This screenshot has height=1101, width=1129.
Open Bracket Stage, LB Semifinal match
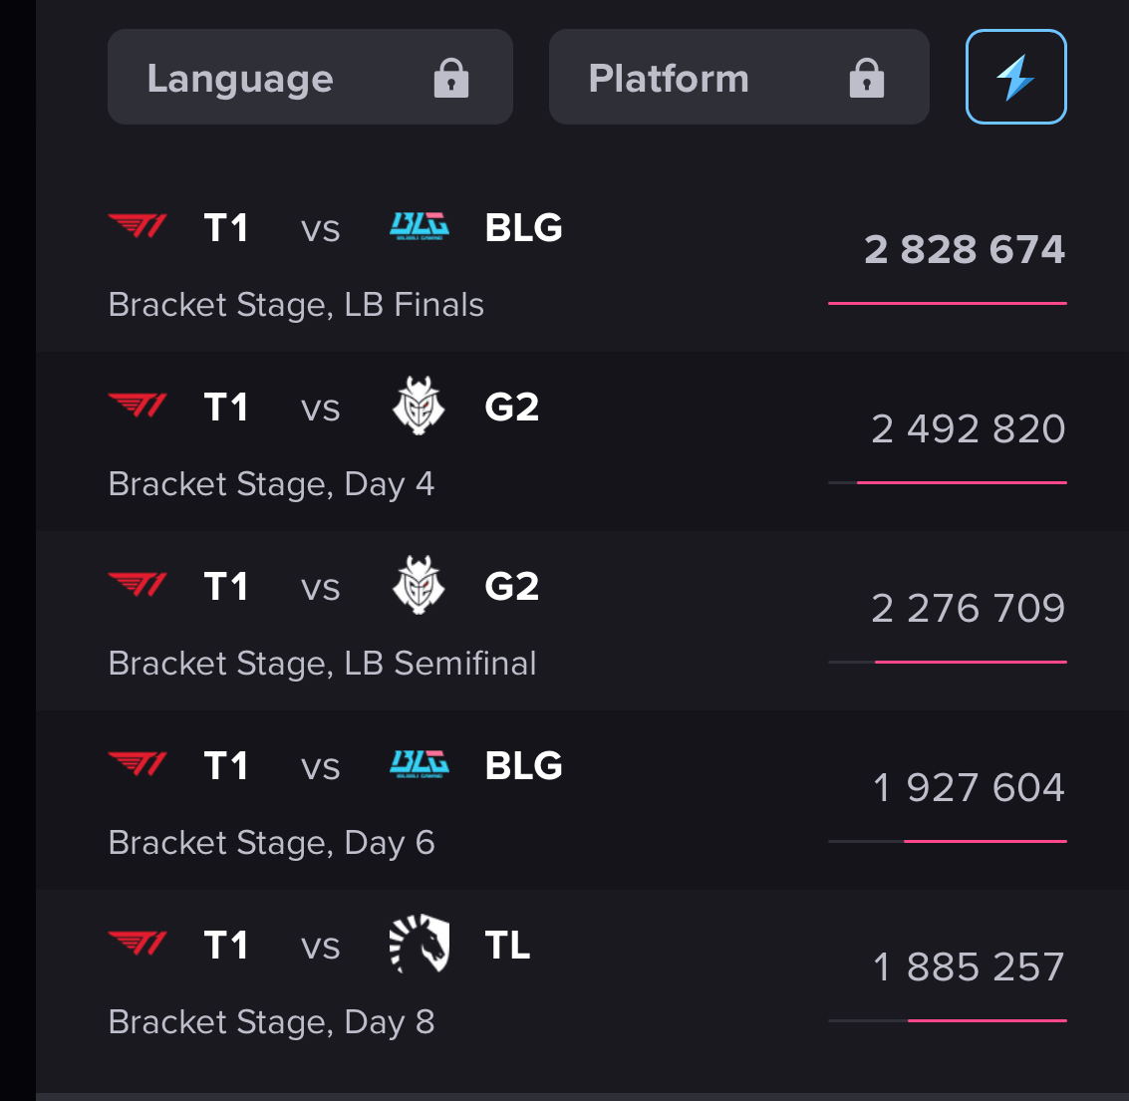(582, 621)
